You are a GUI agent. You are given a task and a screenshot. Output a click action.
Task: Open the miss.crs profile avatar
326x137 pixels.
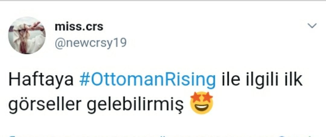click(x=27, y=35)
